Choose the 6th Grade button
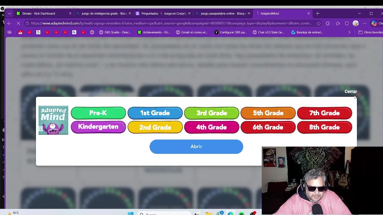This screenshot has height=215, width=383. point(268,127)
